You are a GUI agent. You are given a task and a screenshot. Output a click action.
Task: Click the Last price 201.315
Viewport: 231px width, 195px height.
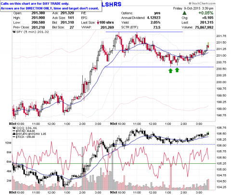click(206, 23)
